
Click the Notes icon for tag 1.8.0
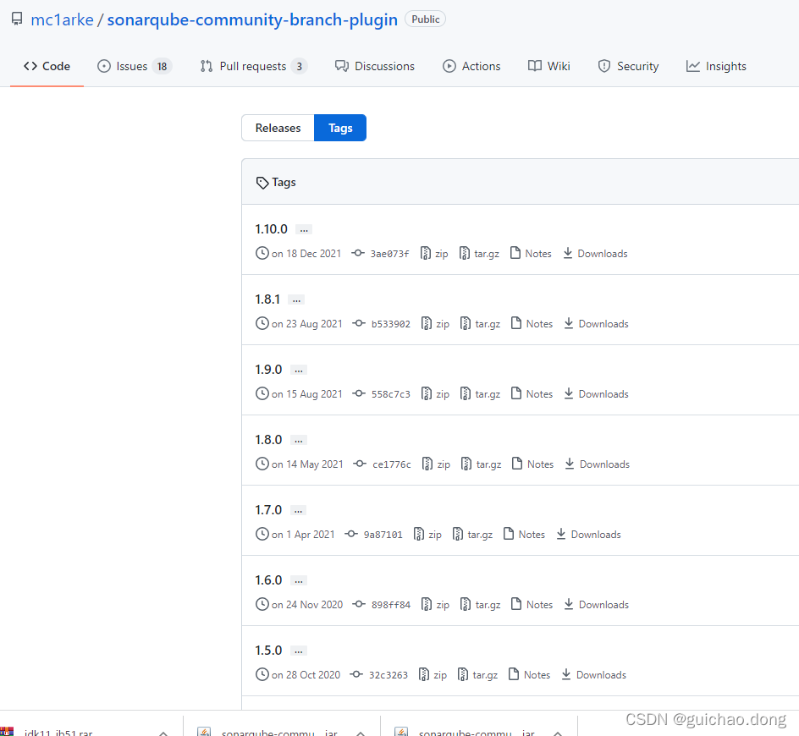[517, 464]
